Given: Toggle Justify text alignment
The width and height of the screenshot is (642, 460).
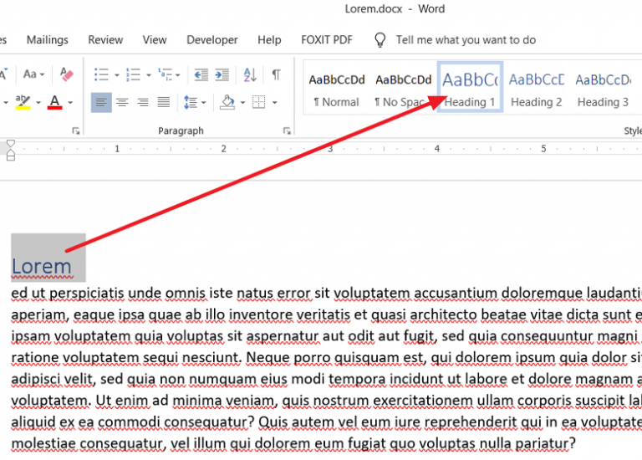Looking at the screenshot, I should [164, 102].
